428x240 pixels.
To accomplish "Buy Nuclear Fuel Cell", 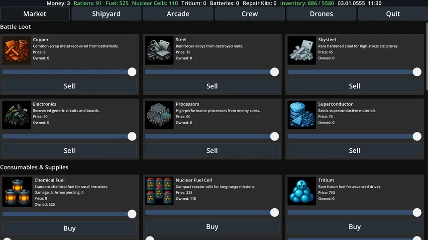I will (x=212, y=227).
